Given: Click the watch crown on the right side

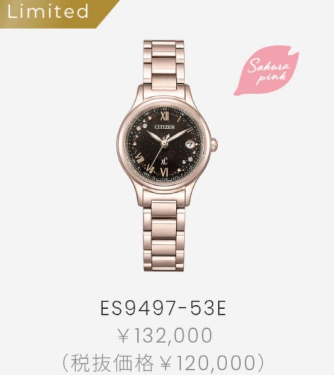Looking at the screenshot, I should point(214,144).
